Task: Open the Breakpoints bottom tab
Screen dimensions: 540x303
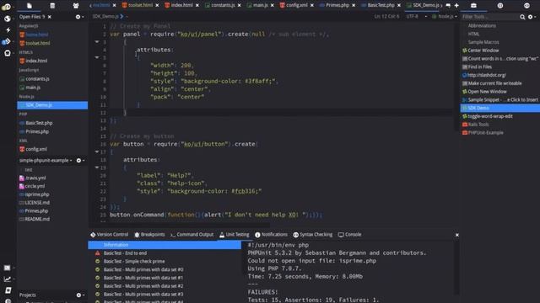Action: pos(149,235)
